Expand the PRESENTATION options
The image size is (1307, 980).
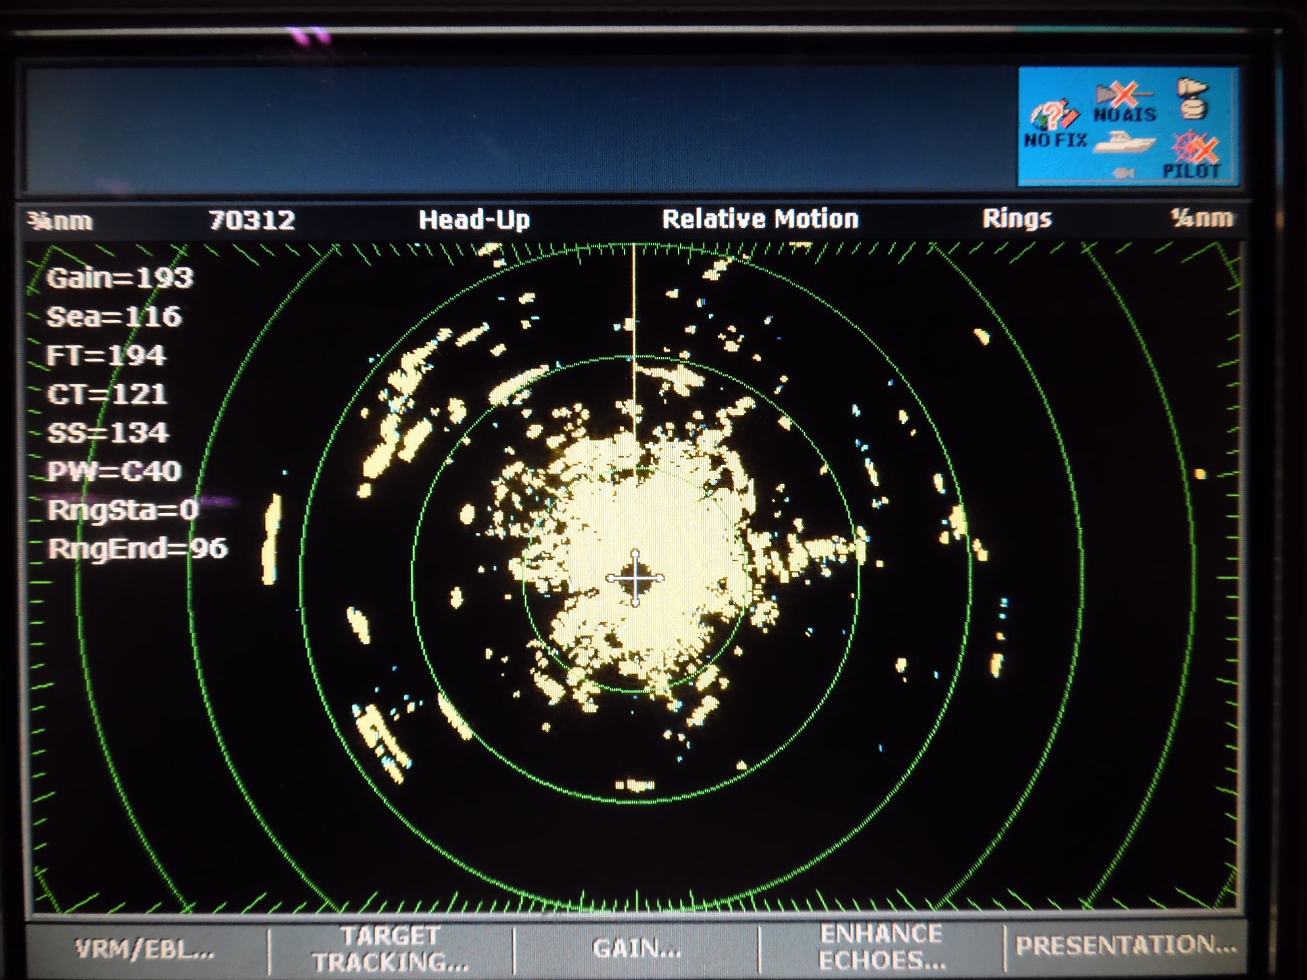pyautogui.click(x=1125, y=946)
